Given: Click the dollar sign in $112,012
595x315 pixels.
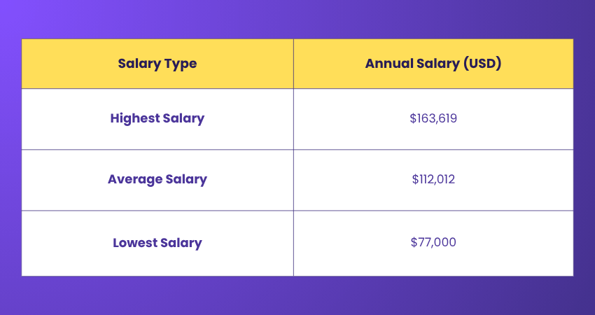Looking at the screenshot, I should click(x=415, y=179).
